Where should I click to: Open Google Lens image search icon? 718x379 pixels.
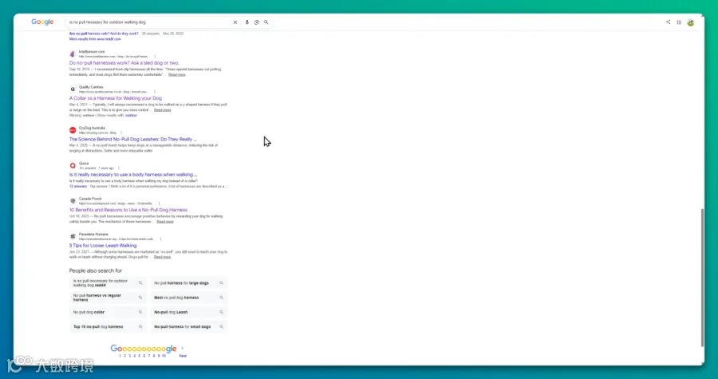(256, 22)
